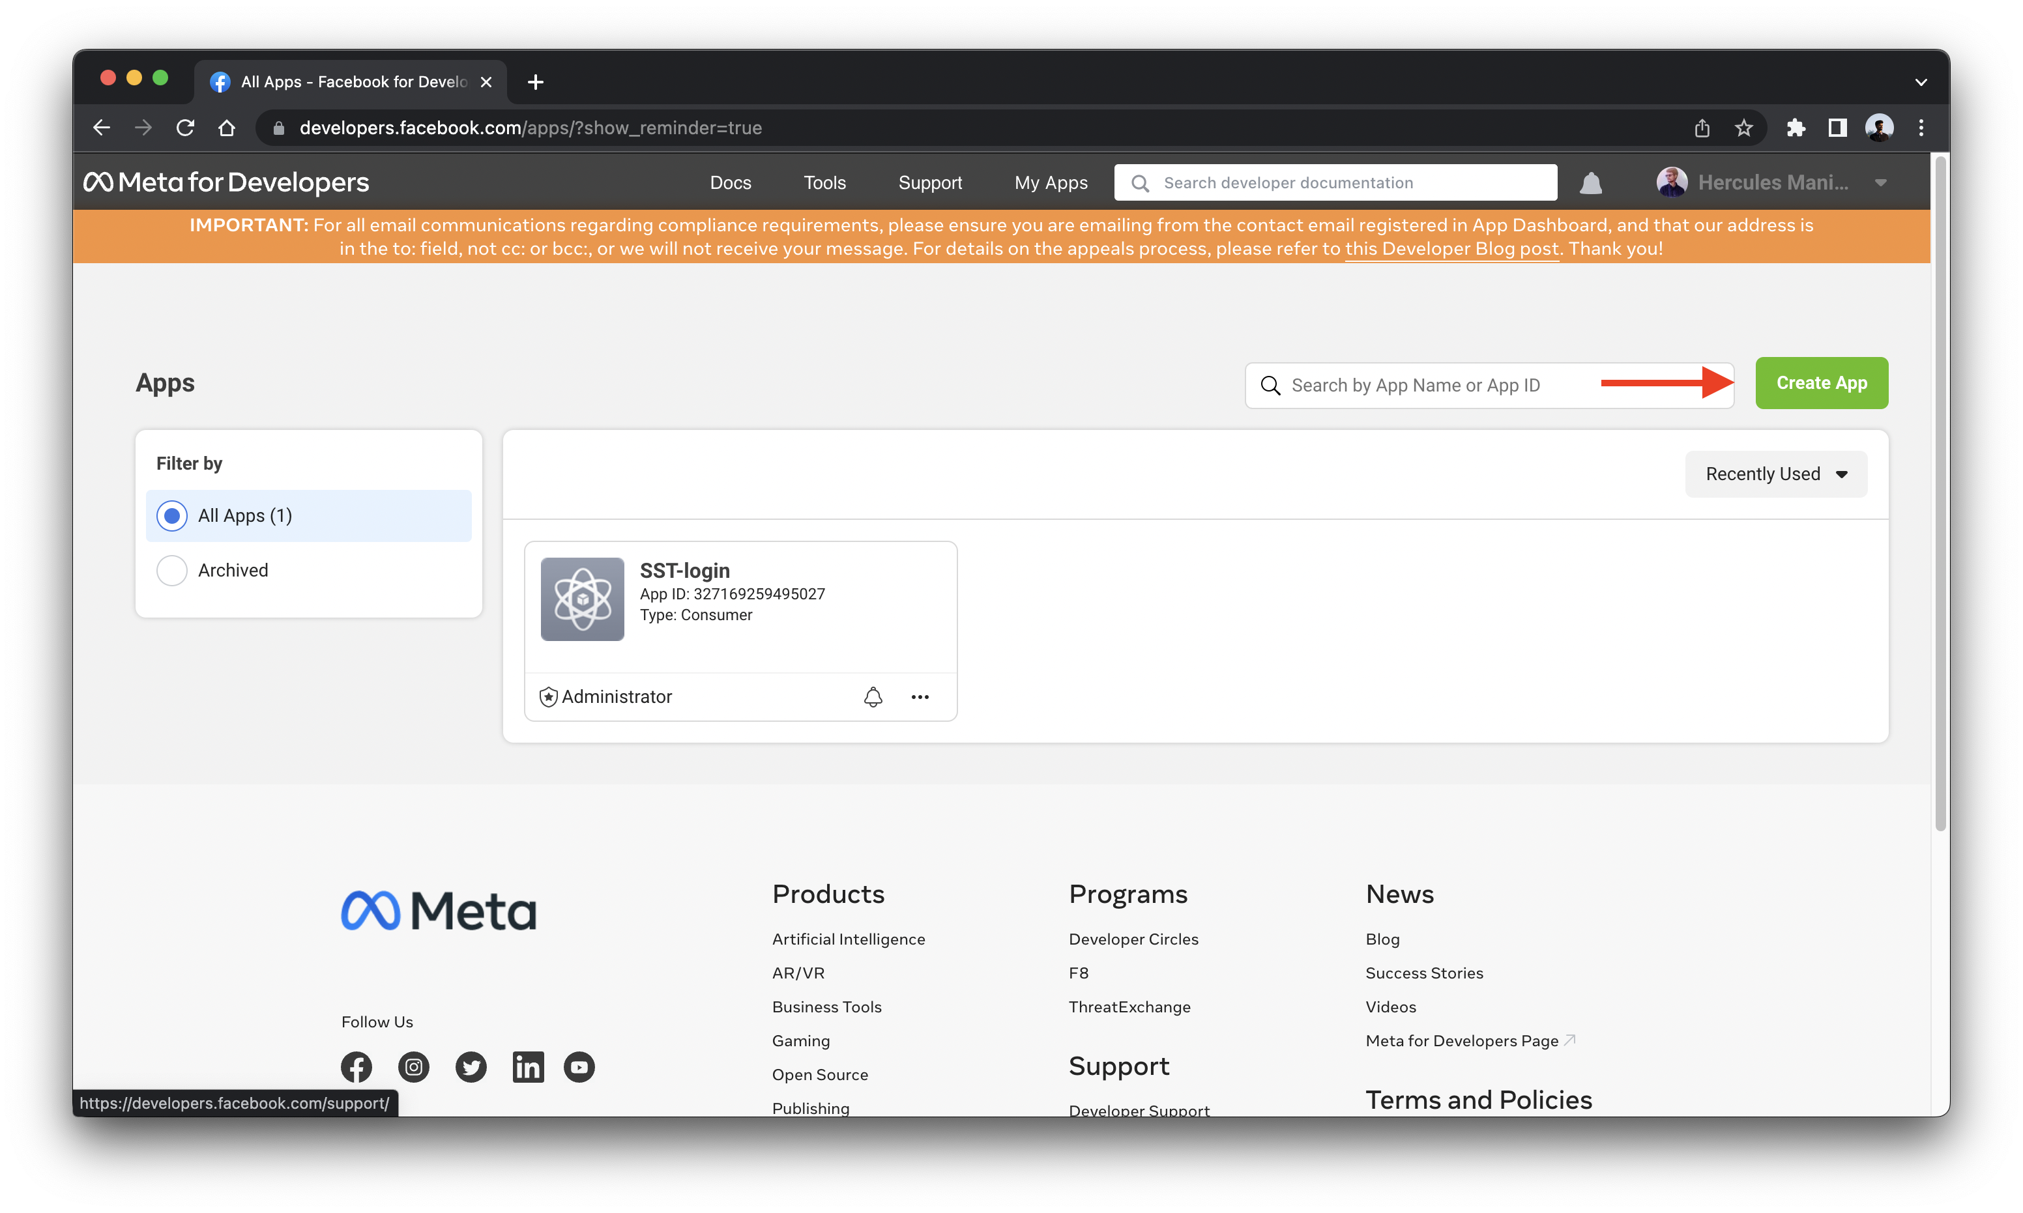Open Meta's Instagram icon in footer
Image resolution: width=2023 pixels, height=1213 pixels.
tap(414, 1066)
